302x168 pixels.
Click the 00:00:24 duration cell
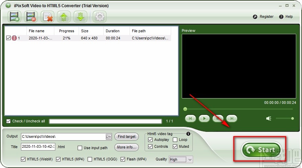[113, 38]
